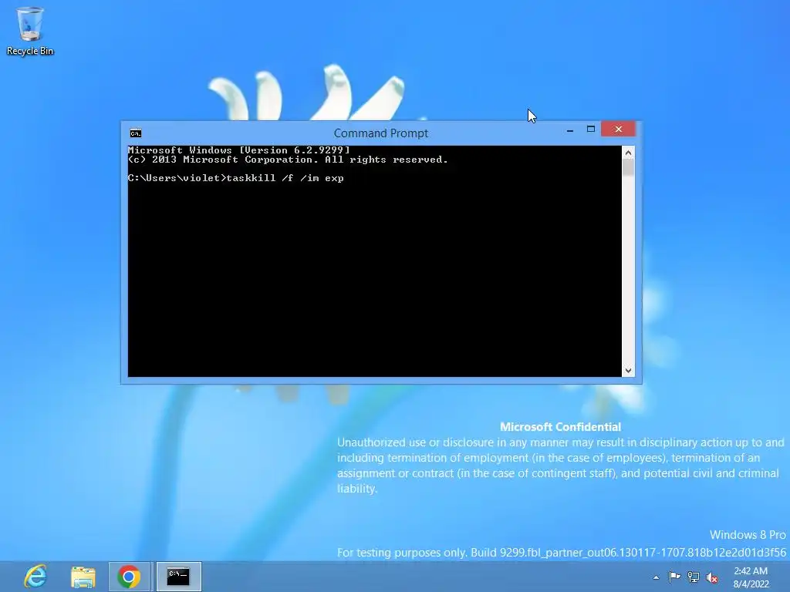This screenshot has width=790, height=592.
Task: Click the Command Prompt title bar system icon
Action: point(136,133)
